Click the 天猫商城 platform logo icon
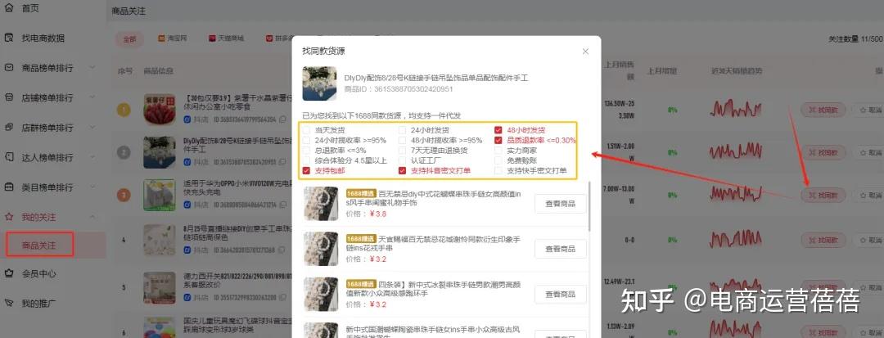Screen dimensions: 884x338 [212, 38]
